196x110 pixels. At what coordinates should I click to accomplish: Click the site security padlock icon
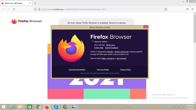pos(39,9)
